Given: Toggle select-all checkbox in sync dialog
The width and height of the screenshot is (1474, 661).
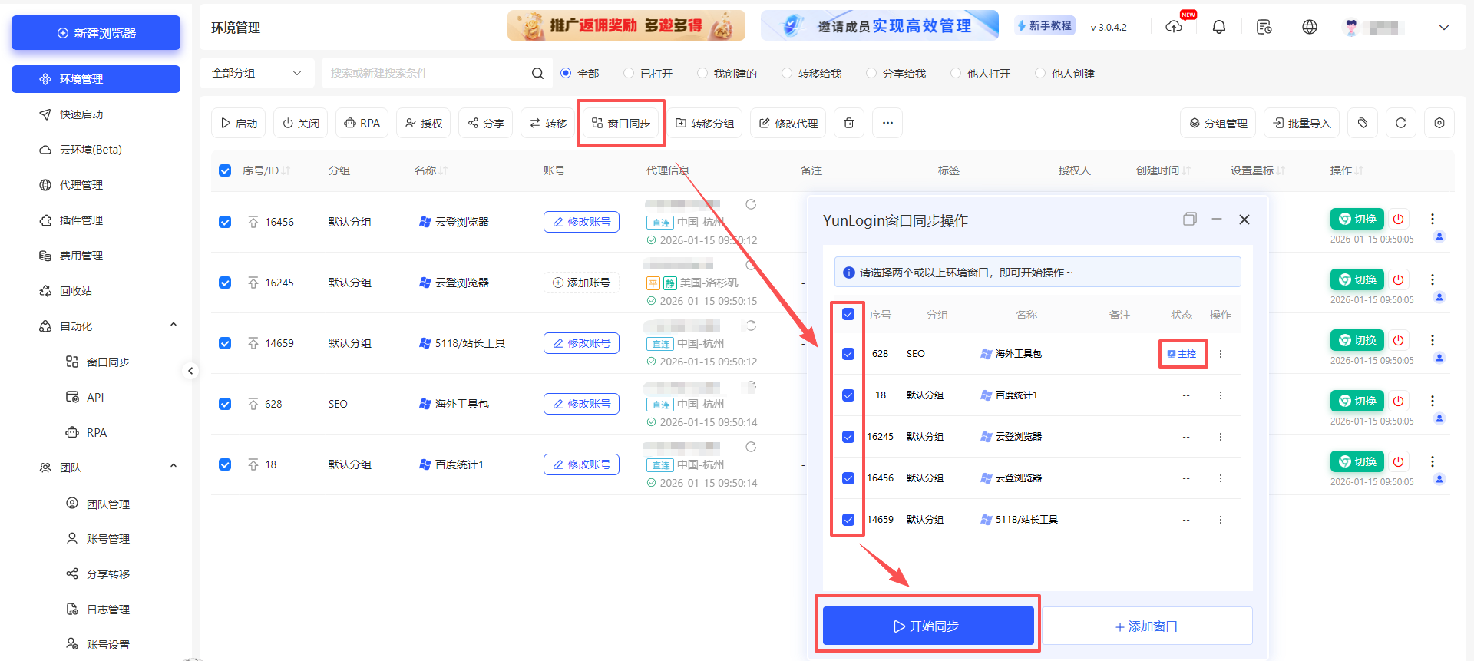Looking at the screenshot, I should point(848,314).
